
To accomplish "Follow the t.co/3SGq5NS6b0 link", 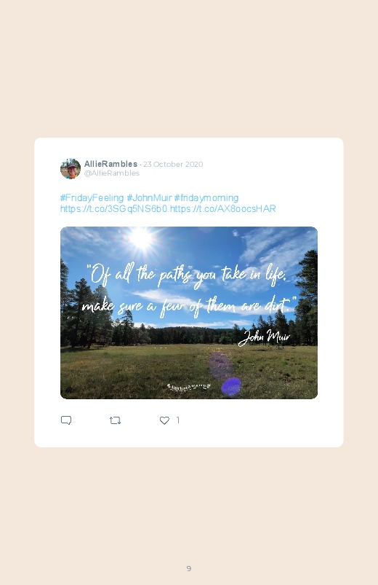I will (113, 208).
